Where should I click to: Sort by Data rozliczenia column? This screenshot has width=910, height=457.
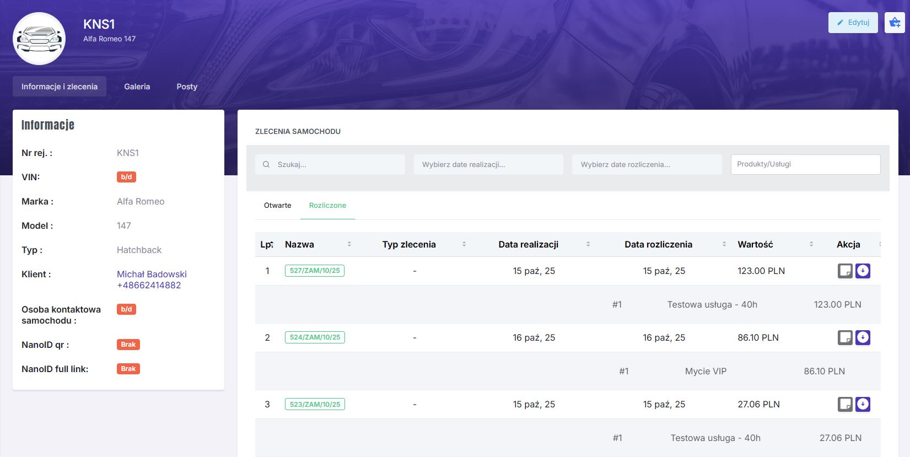pos(724,244)
